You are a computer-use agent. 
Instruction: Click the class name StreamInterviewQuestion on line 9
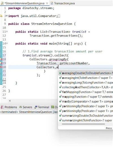pos(52,24)
